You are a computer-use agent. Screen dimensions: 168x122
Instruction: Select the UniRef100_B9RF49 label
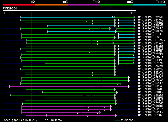pyautogui.click(x=151, y=69)
